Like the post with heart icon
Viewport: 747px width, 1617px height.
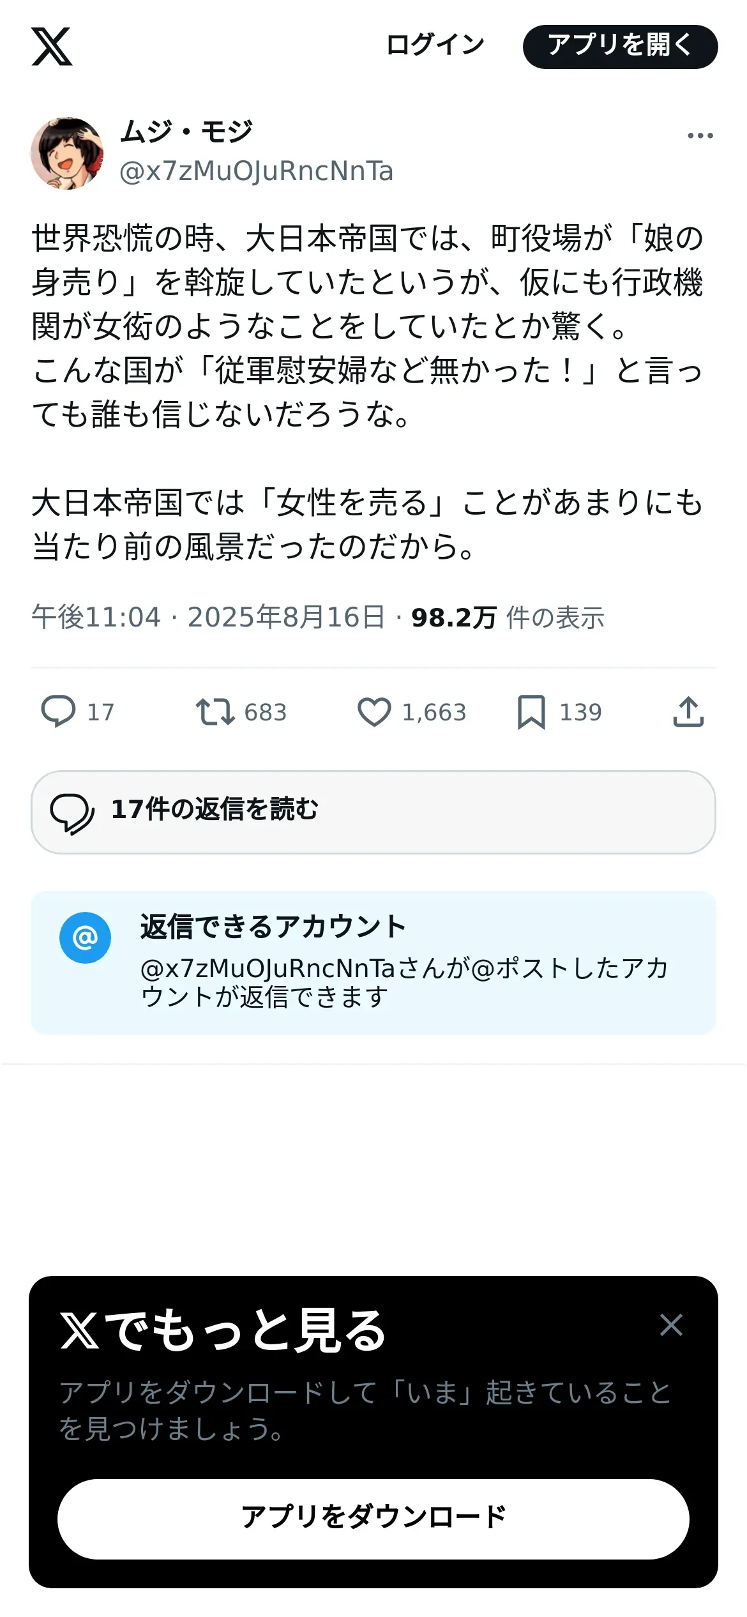(x=374, y=711)
